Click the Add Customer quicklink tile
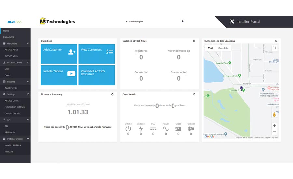This screenshot has height=179, width=293. [59, 54]
